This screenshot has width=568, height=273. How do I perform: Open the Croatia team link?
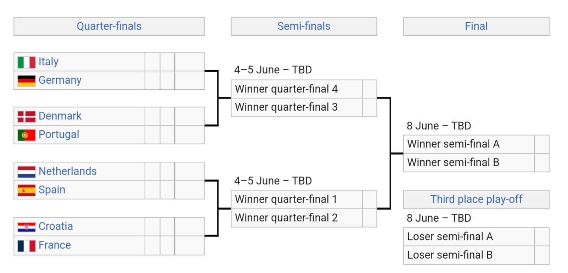pos(56,226)
